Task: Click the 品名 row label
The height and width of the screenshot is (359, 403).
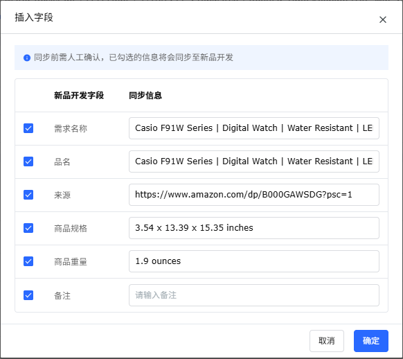Action: pos(62,161)
